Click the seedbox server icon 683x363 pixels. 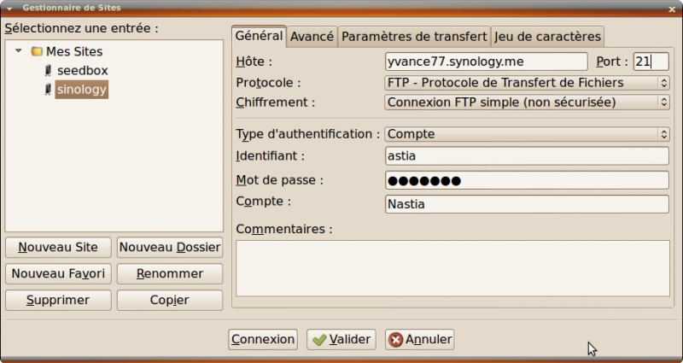[x=48, y=70]
